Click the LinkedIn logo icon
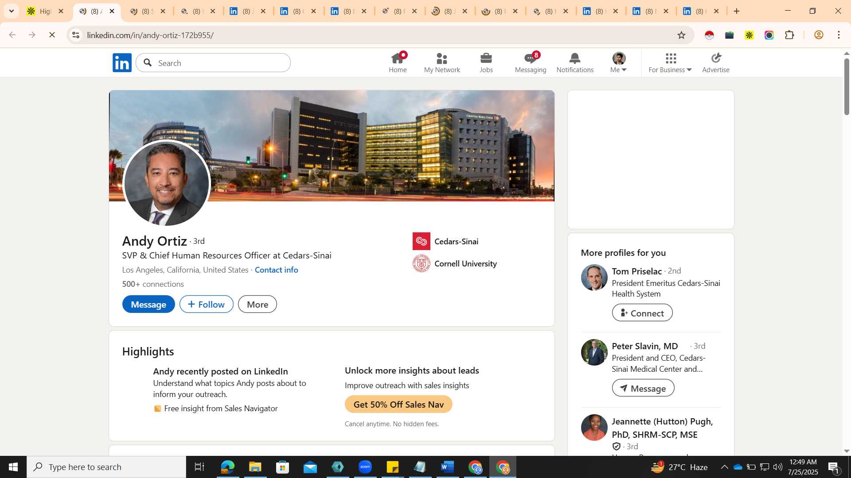Screen dimensions: 851x478 pos(122,63)
